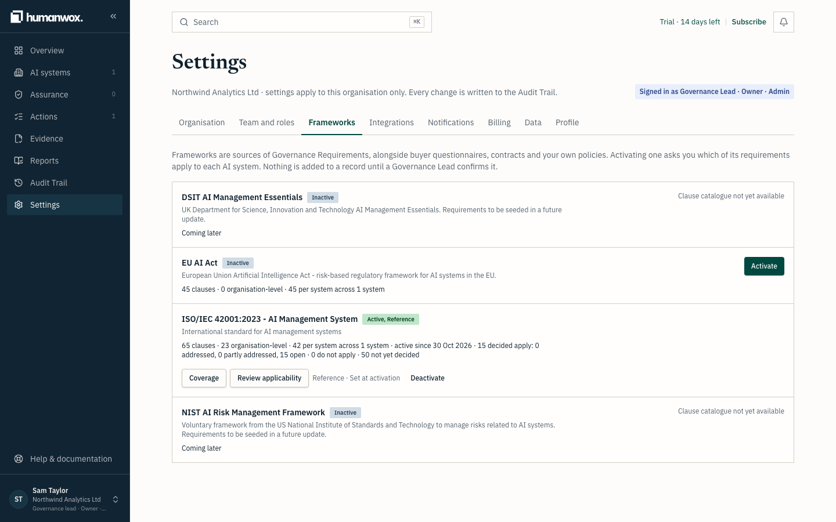Image resolution: width=836 pixels, height=522 pixels.
Task: Click the Inactive badge beside EU AI Act
Action: pyautogui.click(x=238, y=263)
